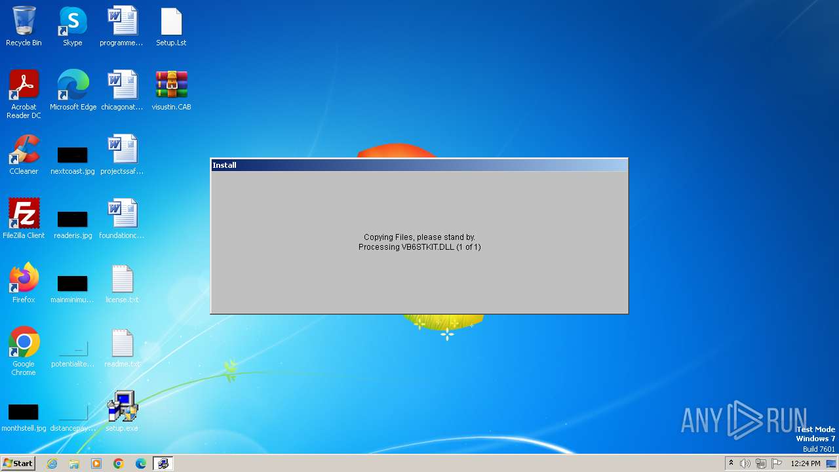Open the network tray icon
Image resolution: width=839 pixels, height=472 pixels.
(x=761, y=463)
